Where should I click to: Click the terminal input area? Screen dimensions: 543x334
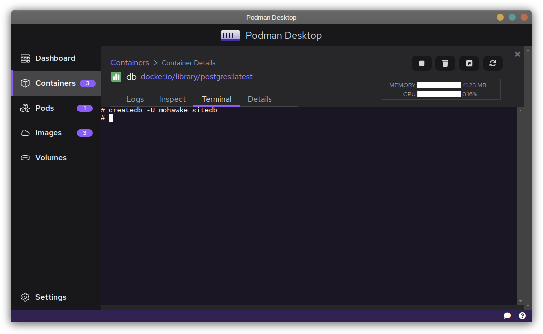[307, 198]
